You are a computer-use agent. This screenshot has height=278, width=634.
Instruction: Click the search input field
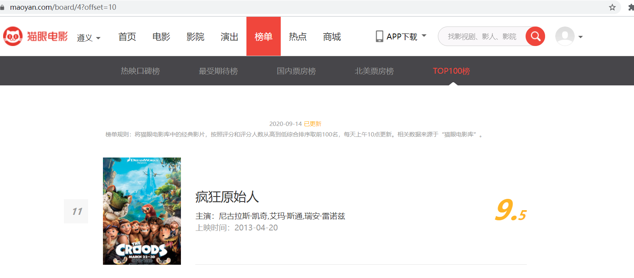coord(482,36)
